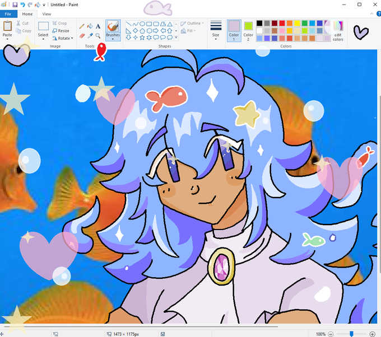Choose the Right arrow shape
This screenshot has height=337, width=381.
tap(156, 31)
